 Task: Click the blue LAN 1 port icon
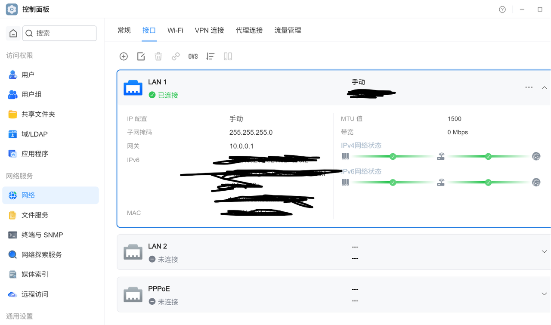coord(133,88)
